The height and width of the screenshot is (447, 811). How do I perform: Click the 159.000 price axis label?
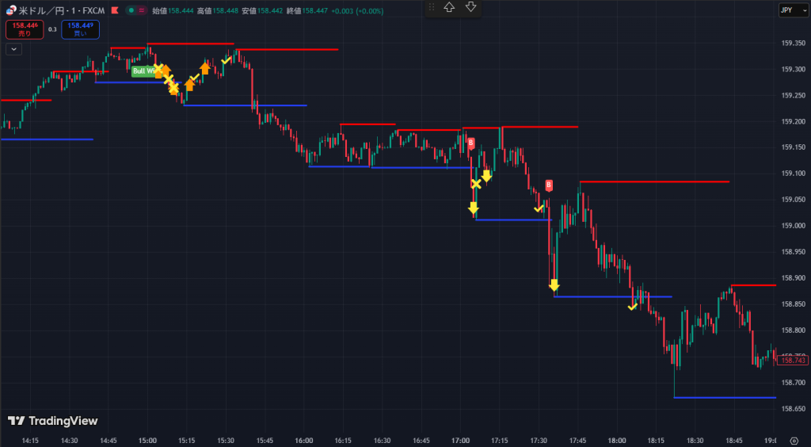[792, 226]
